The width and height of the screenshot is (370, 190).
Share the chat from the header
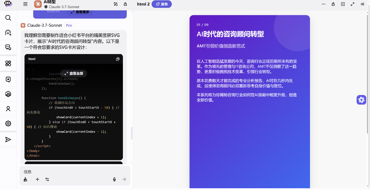pos(125,4)
